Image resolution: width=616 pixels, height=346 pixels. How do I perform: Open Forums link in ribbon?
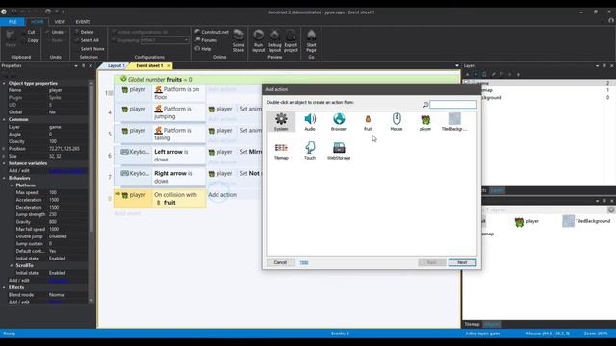click(205, 40)
